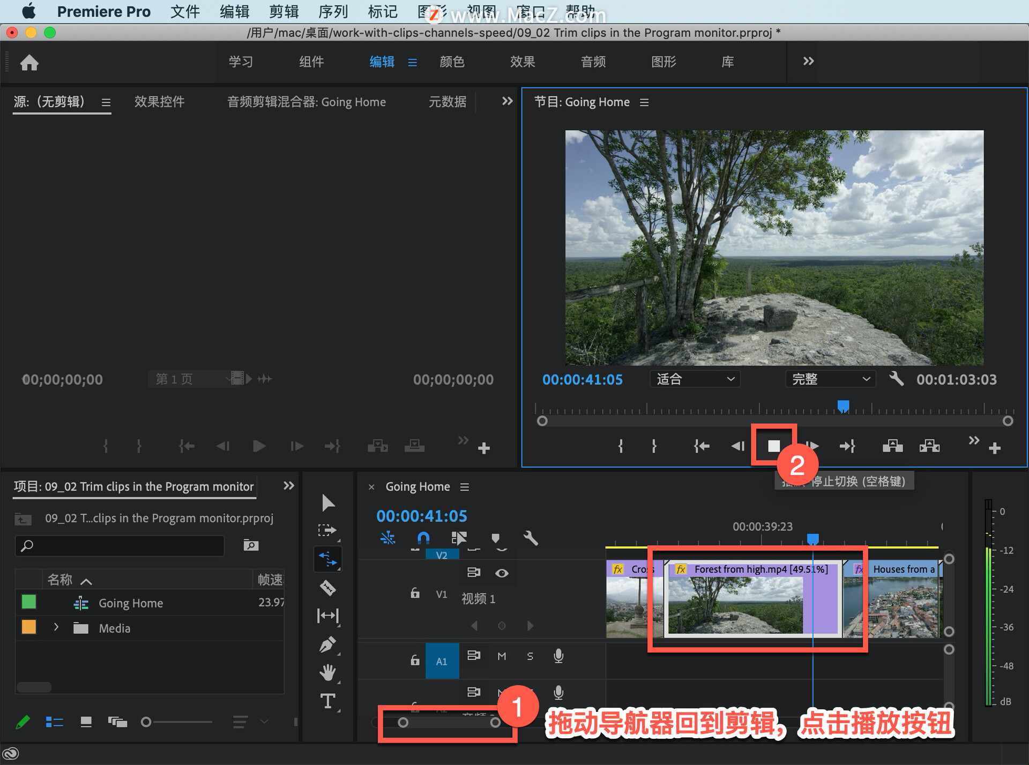Image resolution: width=1029 pixels, height=765 pixels.
Task: Toggle nest sequence insert mode
Action: (x=387, y=538)
